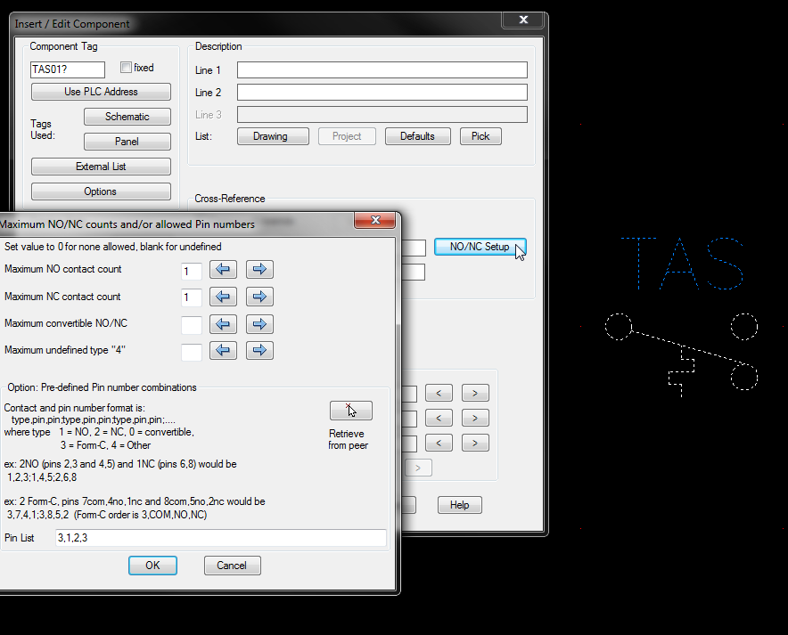788x635 pixels.
Task: Decrease the Maximum NO contact count
Action: (x=223, y=270)
